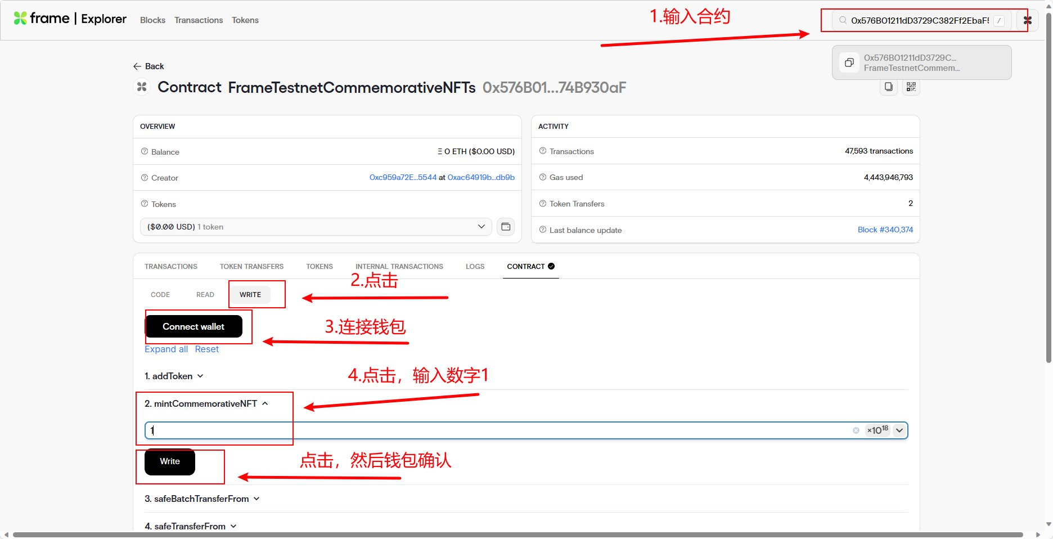The image size is (1053, 539).
Task: Click the Gas used help icon
Action: pos(542,177)
